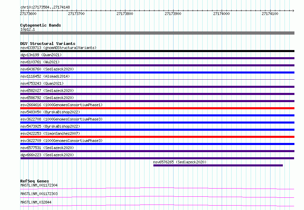Click the blue nsv5483050 variant bar

(157, 115)
